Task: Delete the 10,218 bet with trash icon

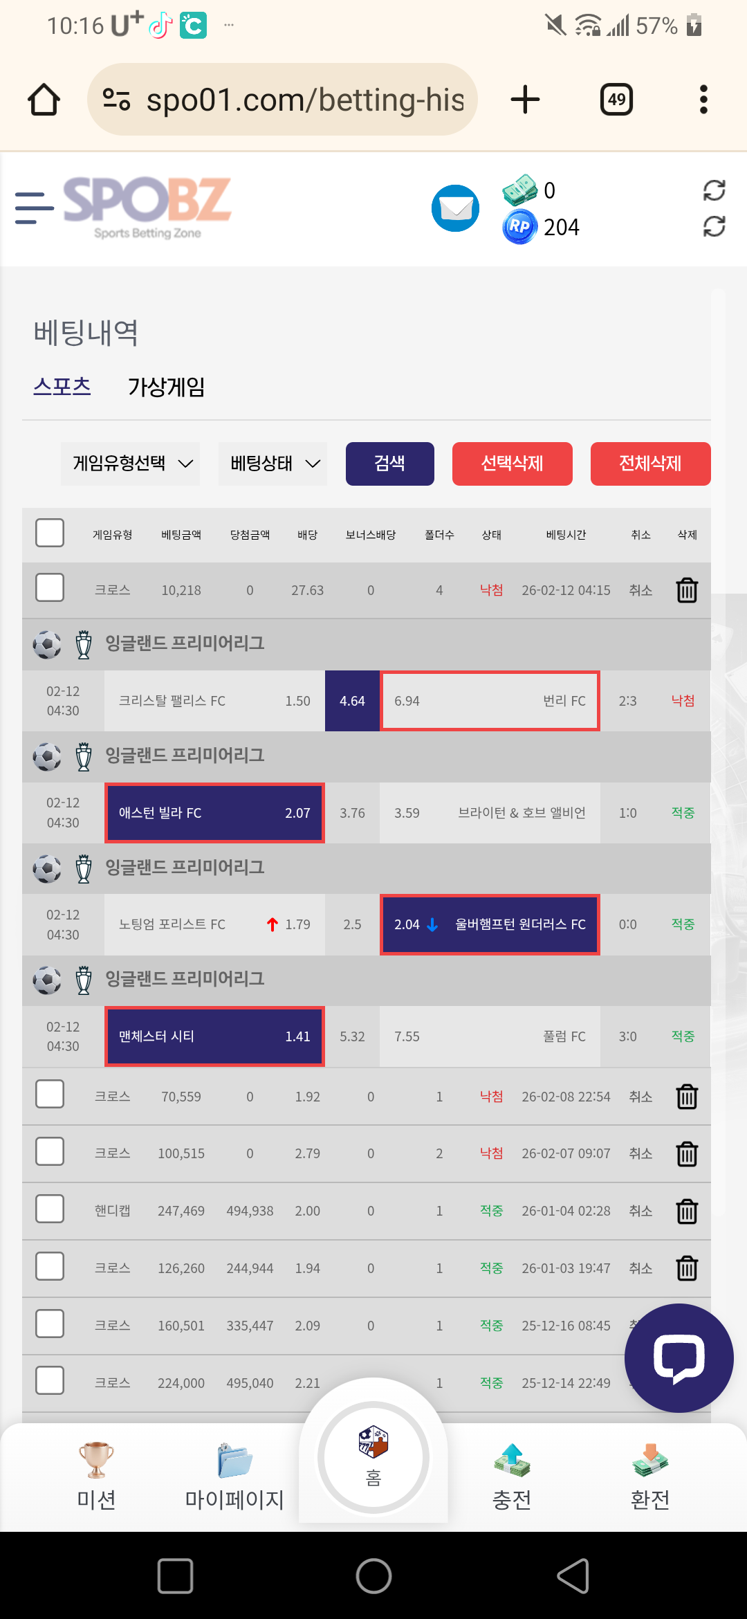Action: [x=687, y=590]
